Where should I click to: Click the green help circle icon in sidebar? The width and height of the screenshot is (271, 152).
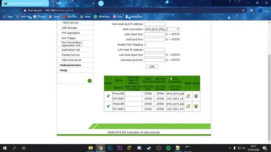tap(89, 81)
